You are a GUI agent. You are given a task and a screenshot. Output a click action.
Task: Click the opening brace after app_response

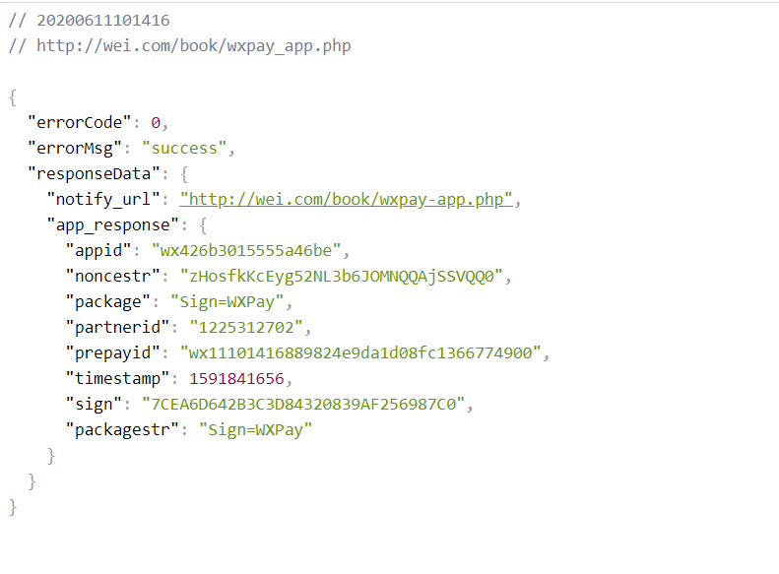(x=203, y=225)
